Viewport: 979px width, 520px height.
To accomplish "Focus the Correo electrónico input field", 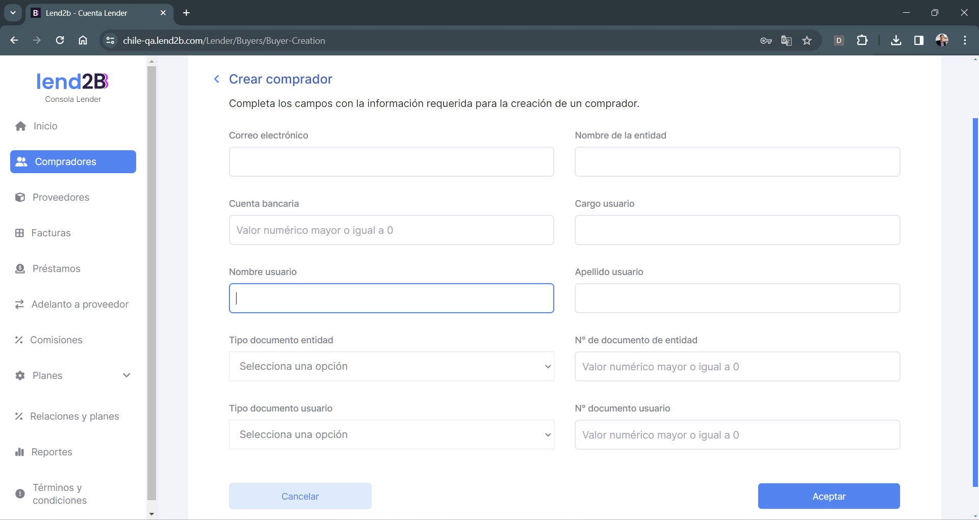I will point(391,162).
